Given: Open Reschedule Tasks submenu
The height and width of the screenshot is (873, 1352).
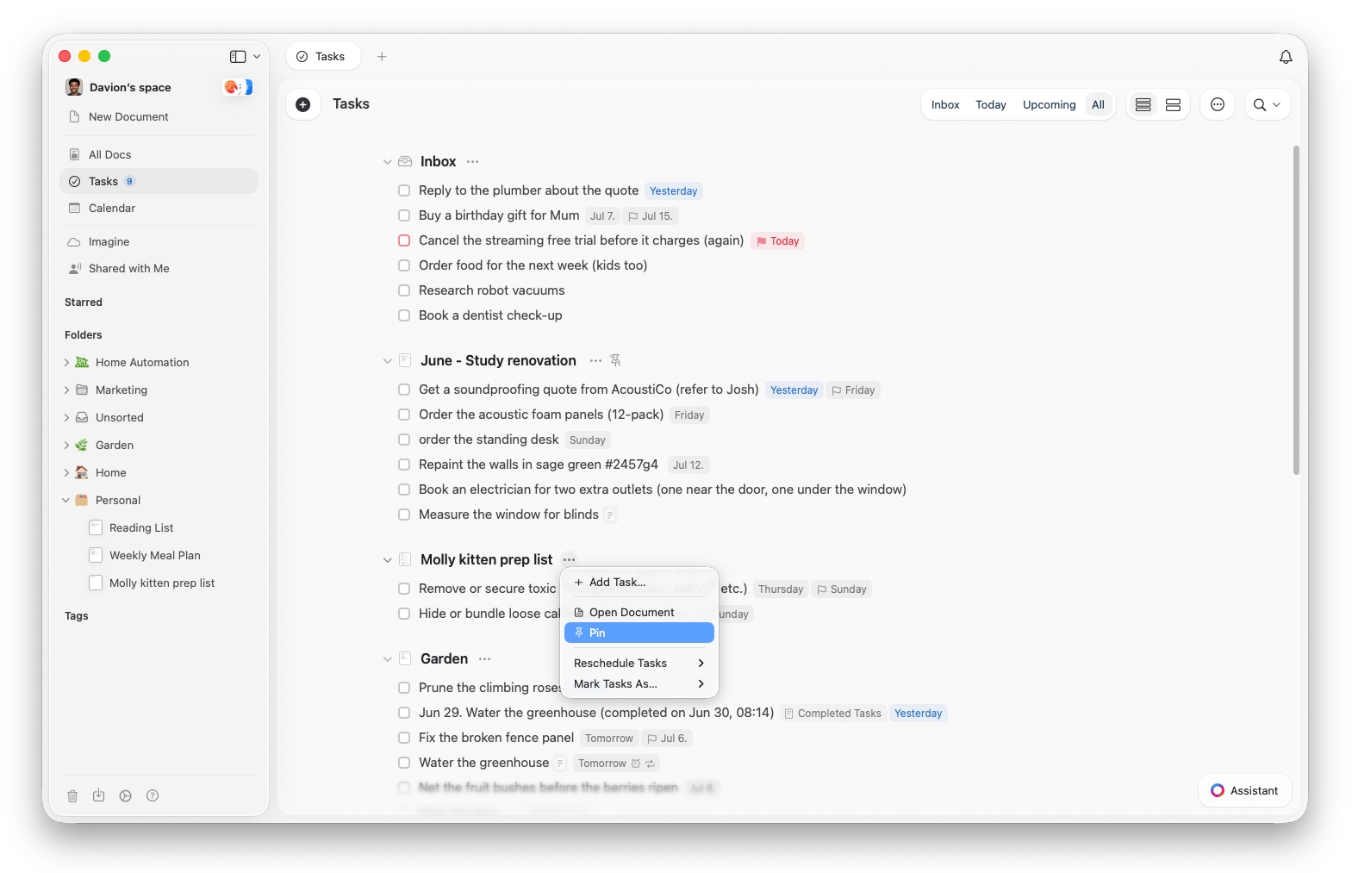Looking at the screenshot, I should click(x=639, y=664).
